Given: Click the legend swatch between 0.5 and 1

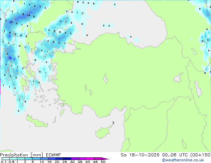Looking at the screenshot, I should [13, 159].
